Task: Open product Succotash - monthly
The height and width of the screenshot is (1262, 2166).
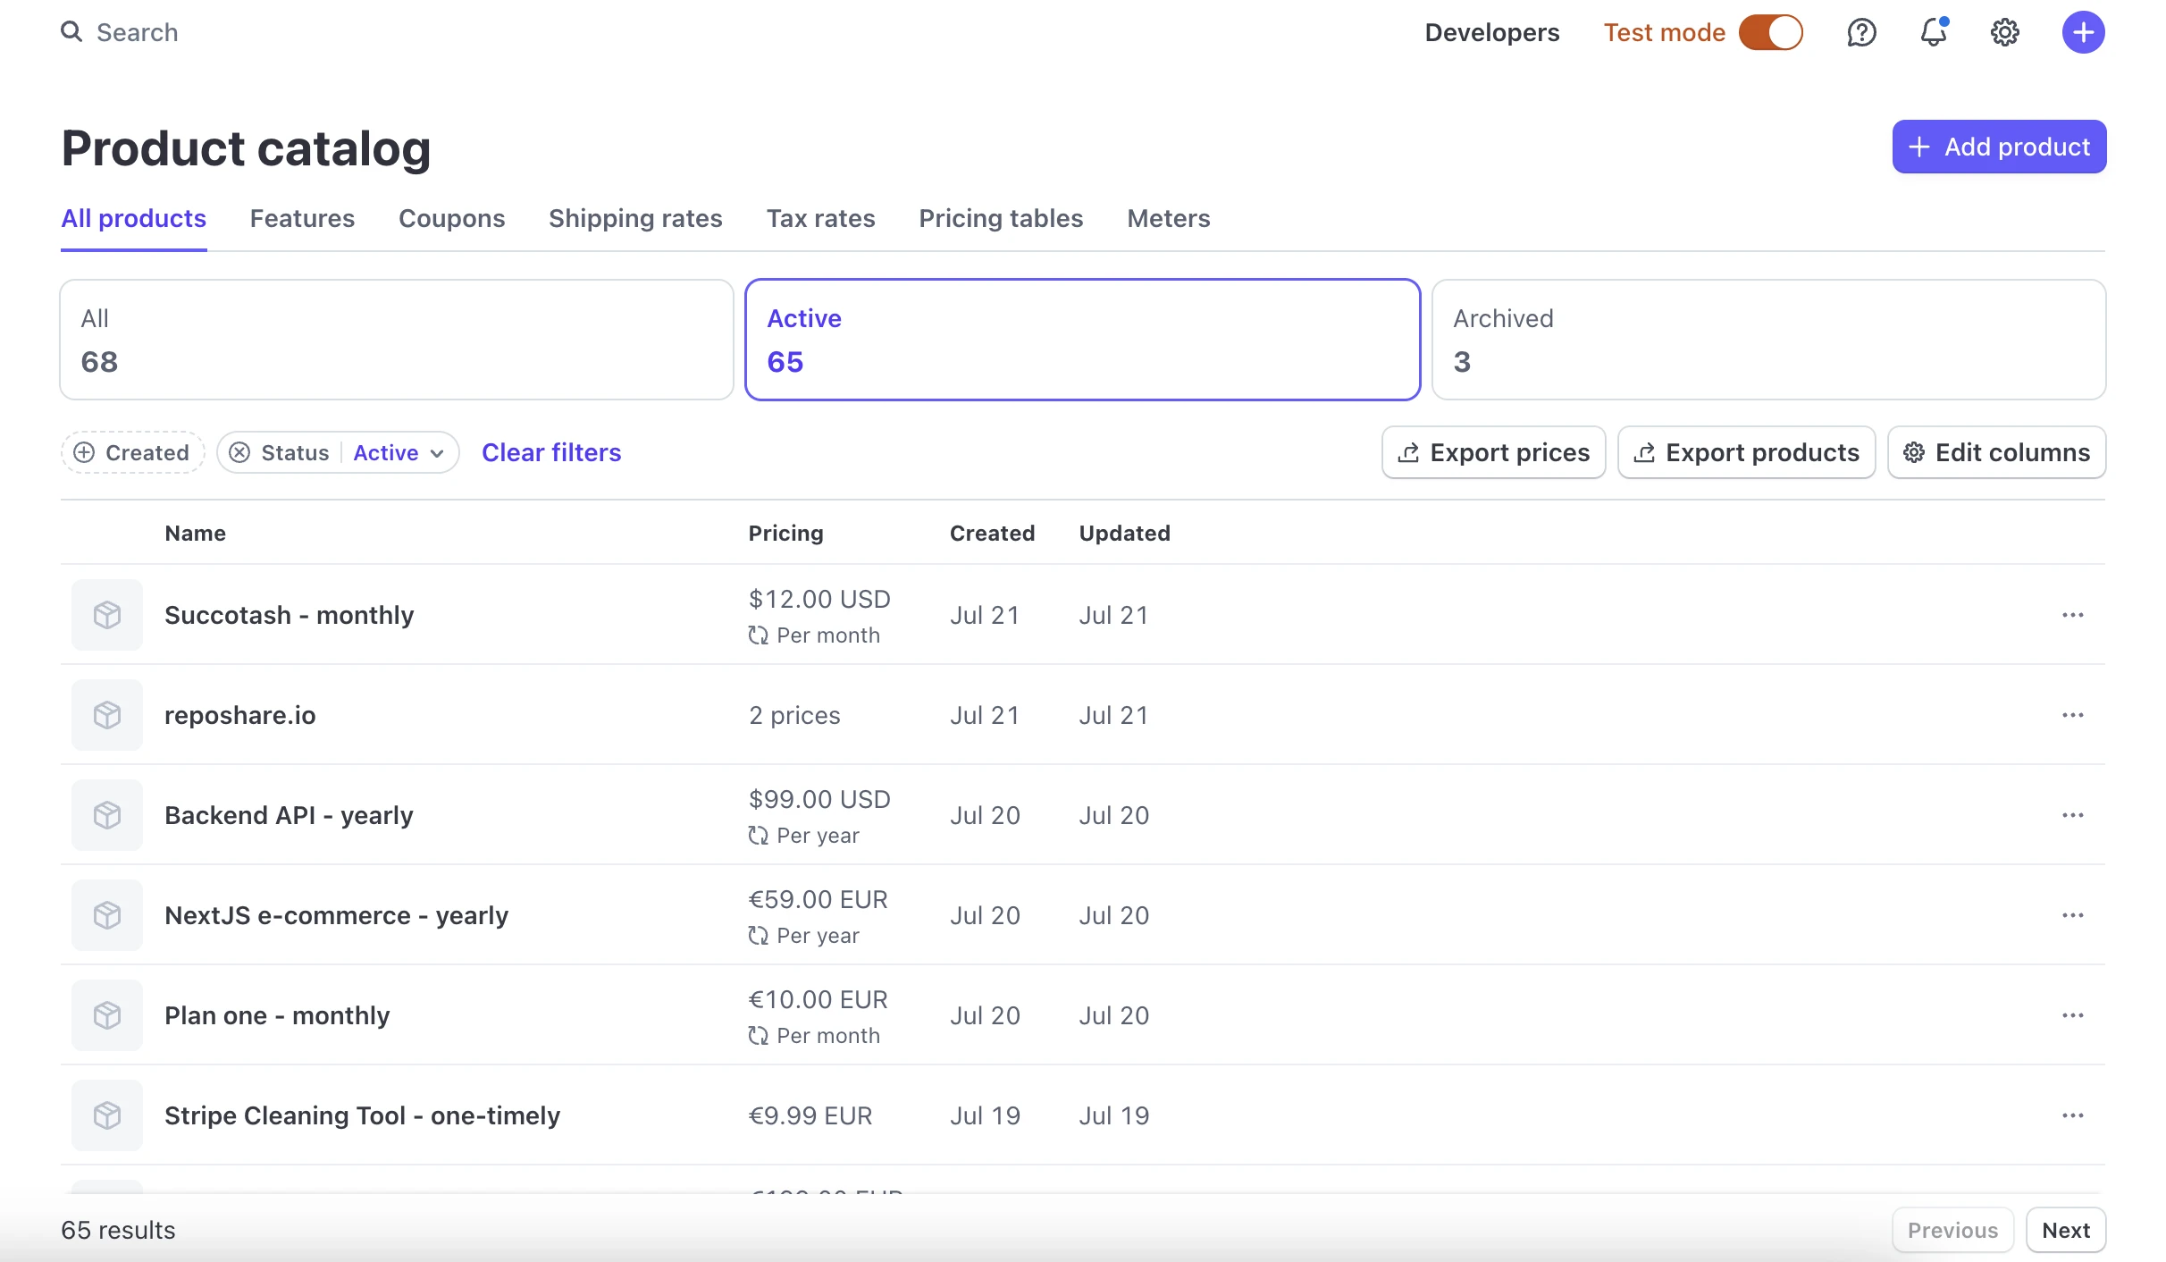Action: pyautogui.click(x=289, y=615)
